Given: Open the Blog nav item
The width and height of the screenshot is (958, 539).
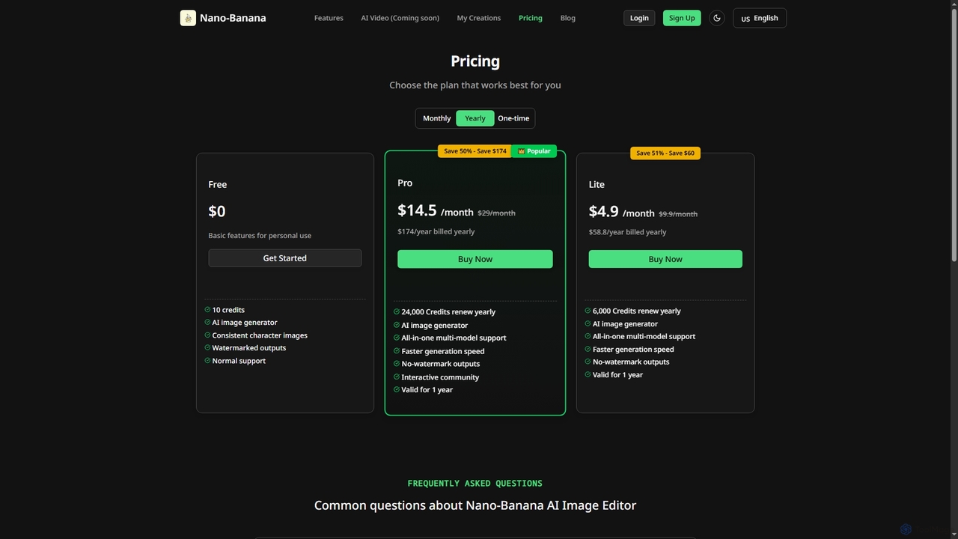Looking at the screenshot, I should click(568, 18).
